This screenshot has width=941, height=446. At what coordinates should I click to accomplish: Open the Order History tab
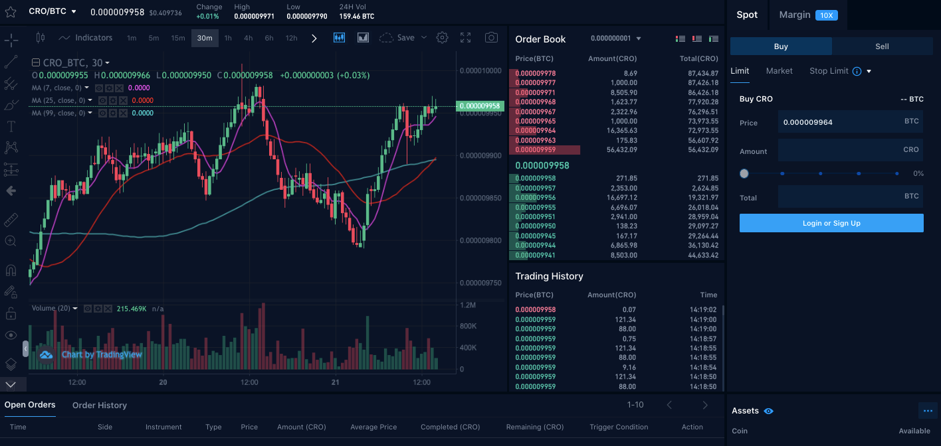click(99, 405)
